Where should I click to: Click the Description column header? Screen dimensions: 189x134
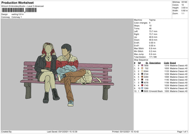[x=155, y=63]
